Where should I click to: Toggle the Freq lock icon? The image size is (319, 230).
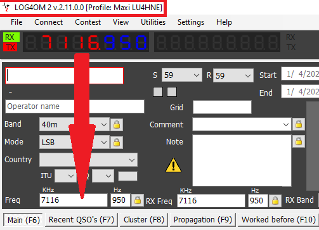point(138,200)
